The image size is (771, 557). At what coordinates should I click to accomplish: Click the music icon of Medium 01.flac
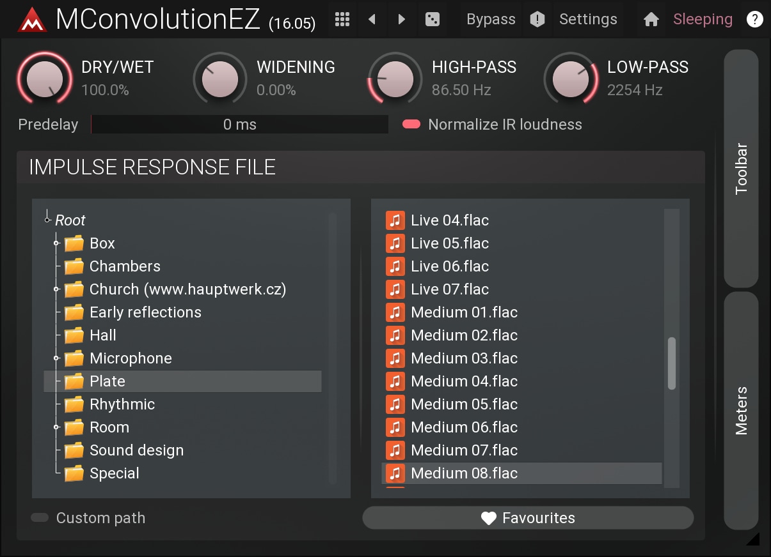395,312
